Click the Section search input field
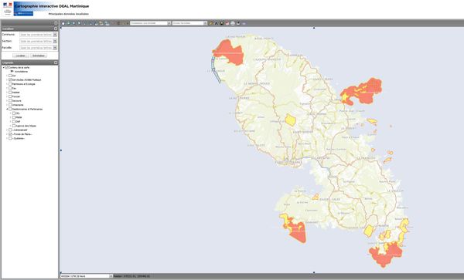Screen dimensions: 464x280 [36, 41]
